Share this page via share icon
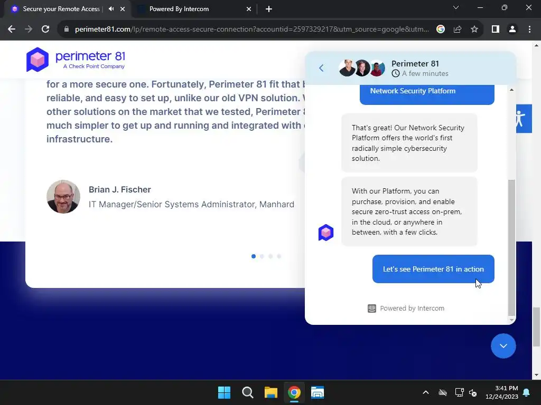 [x=458, y=30]
